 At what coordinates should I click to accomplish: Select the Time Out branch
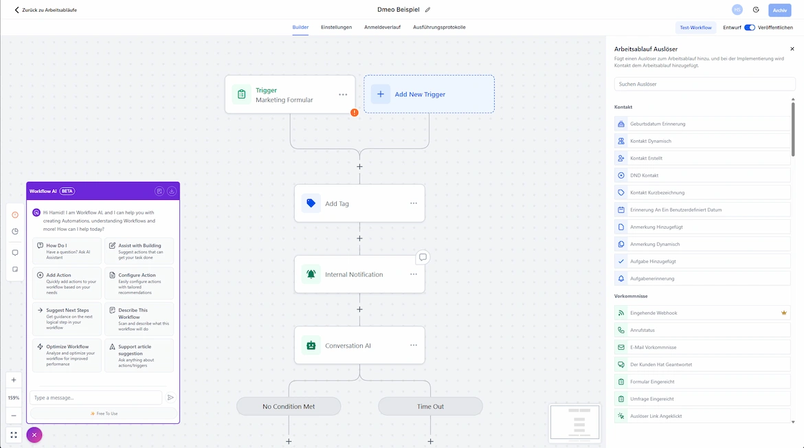[x=430, y=407]
